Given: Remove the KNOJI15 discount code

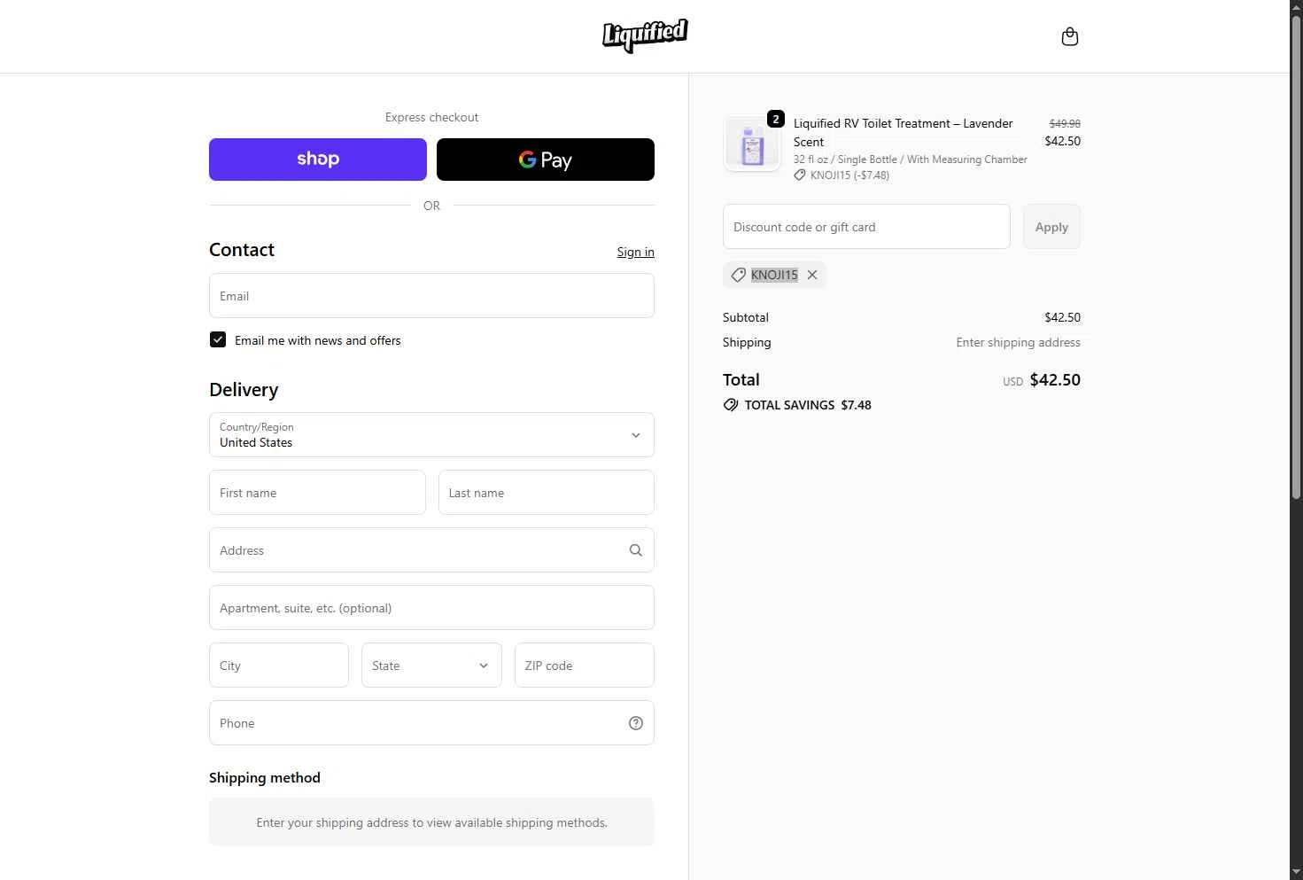Looking at the screenshot, I should coord(812,275).
